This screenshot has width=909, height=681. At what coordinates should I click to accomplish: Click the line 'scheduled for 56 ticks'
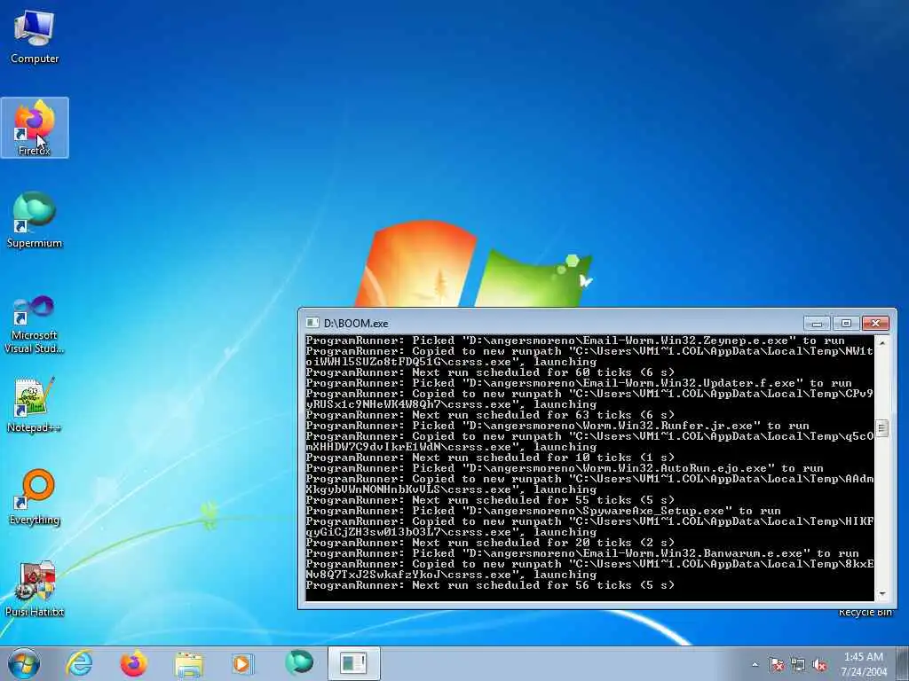[490, 585]
